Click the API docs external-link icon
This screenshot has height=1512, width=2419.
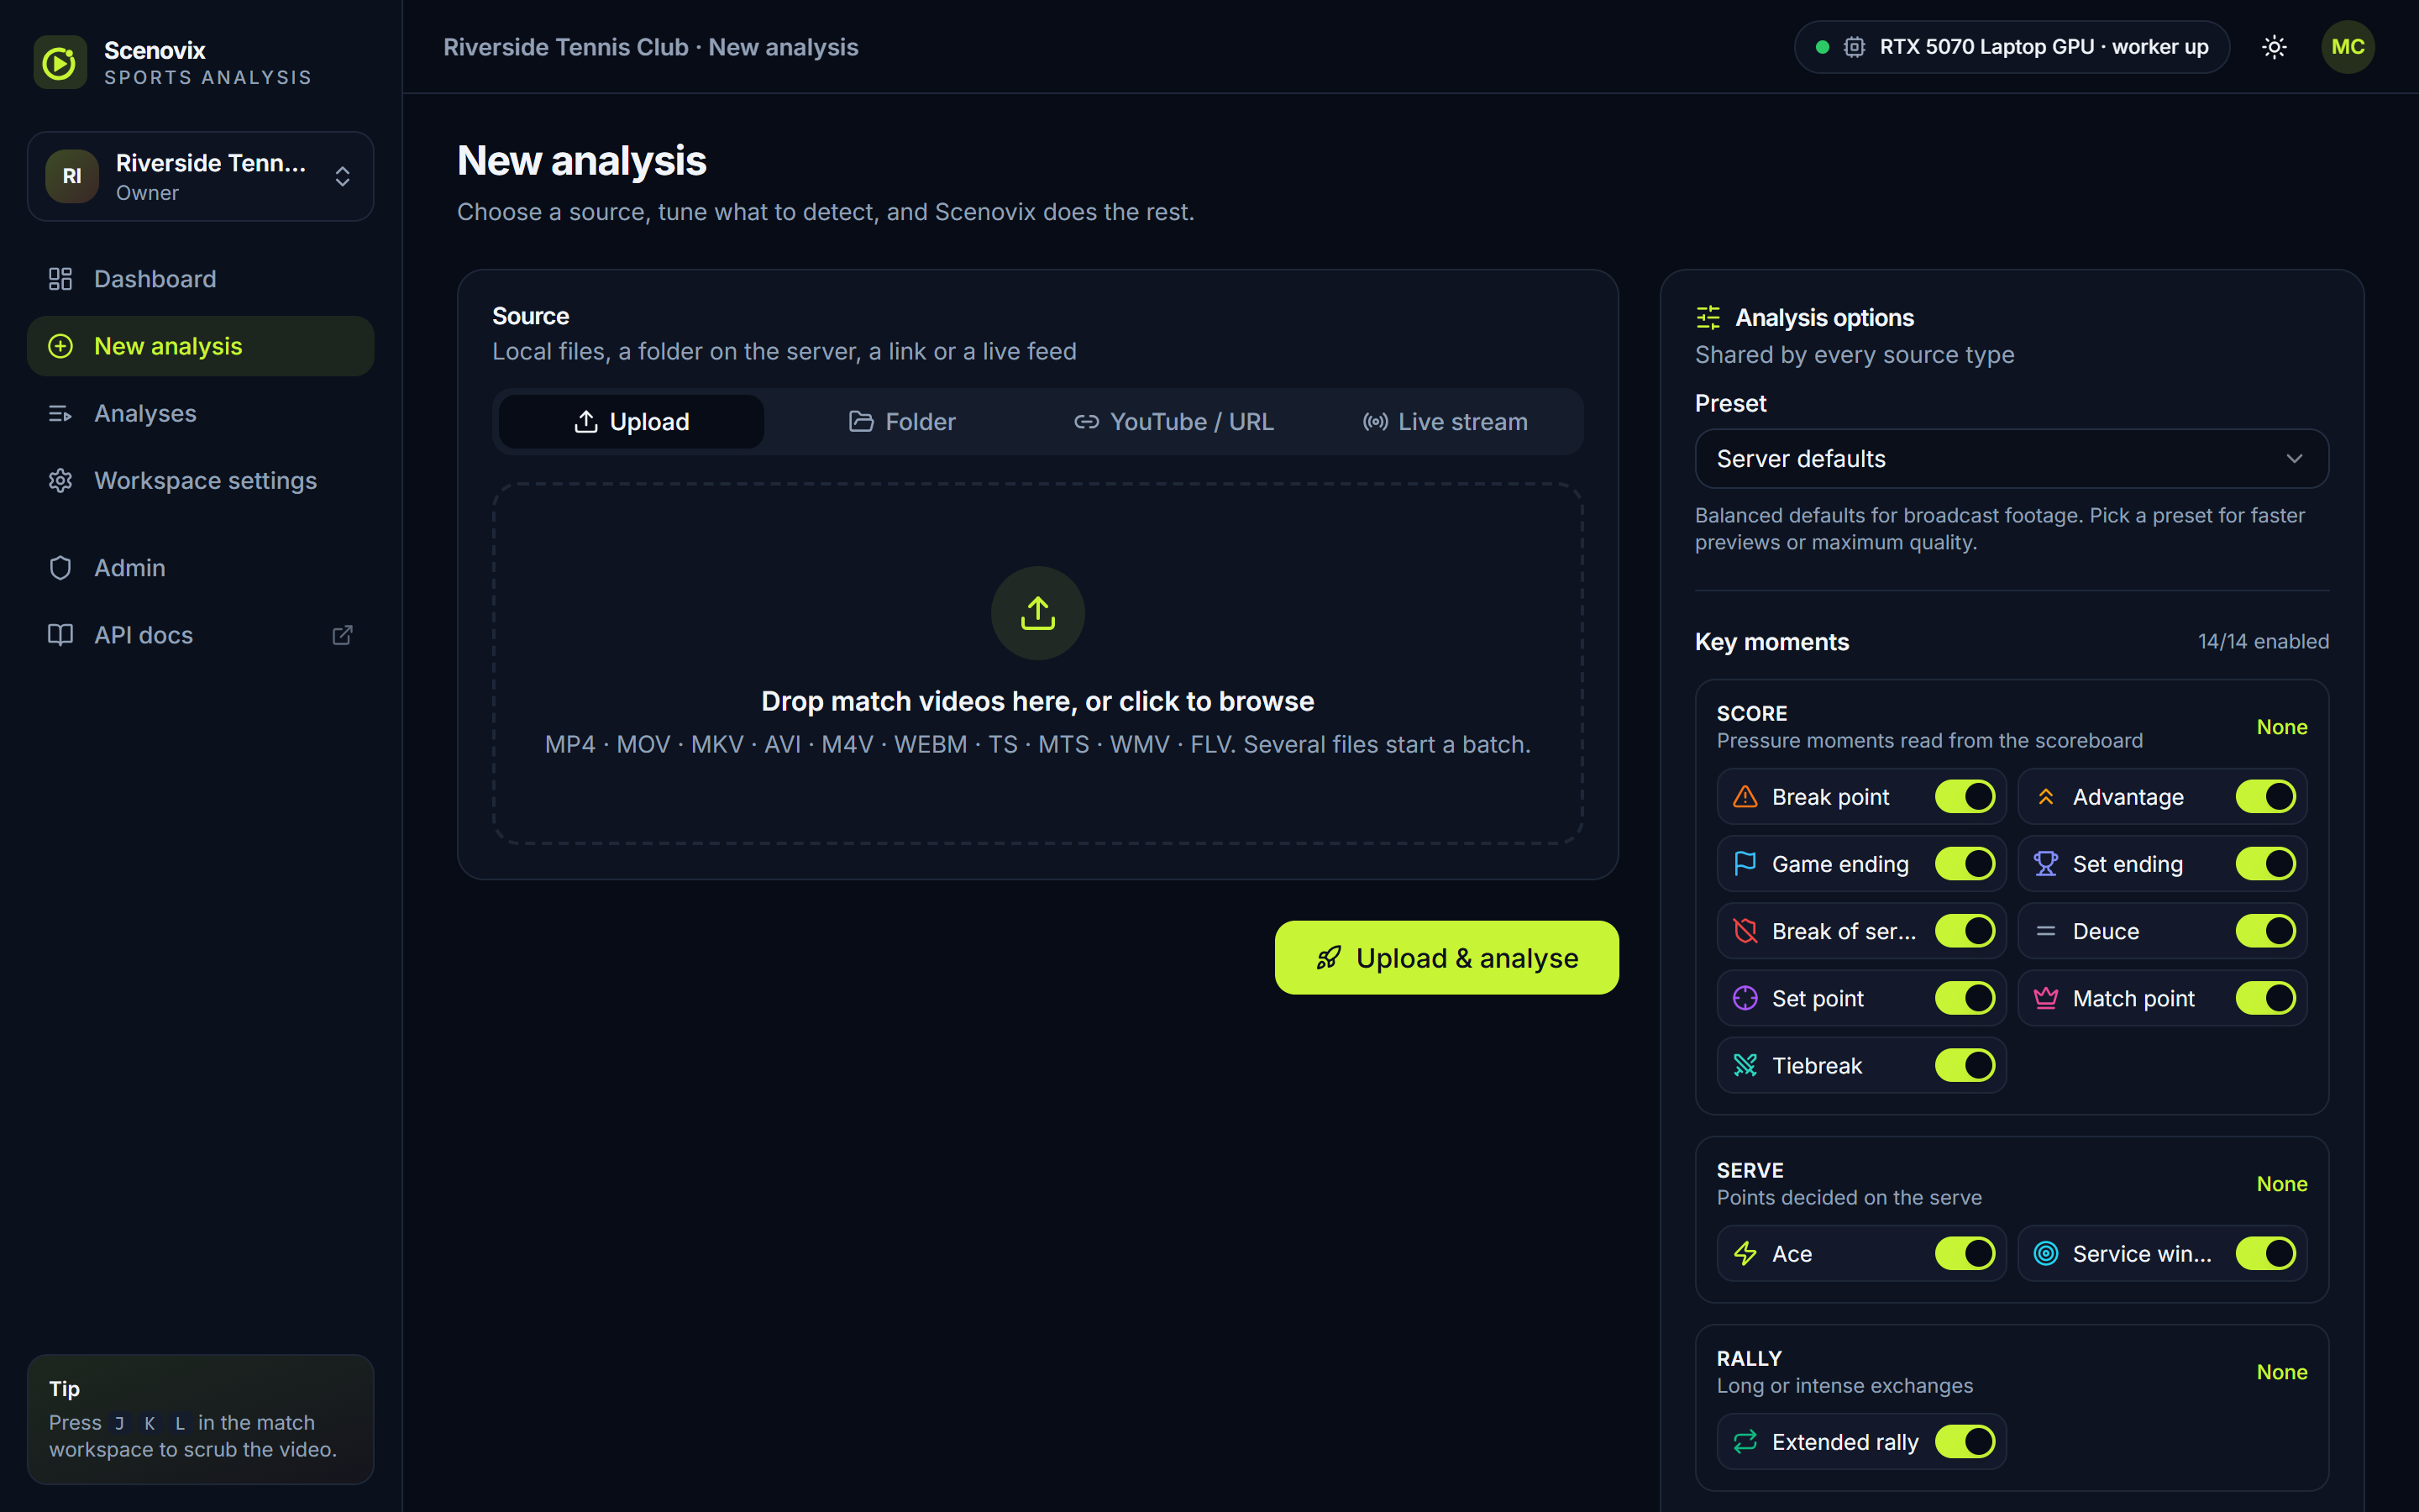pos(342,635)
